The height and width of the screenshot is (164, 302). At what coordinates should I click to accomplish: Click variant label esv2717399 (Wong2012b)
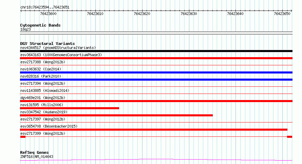point(43,133)
